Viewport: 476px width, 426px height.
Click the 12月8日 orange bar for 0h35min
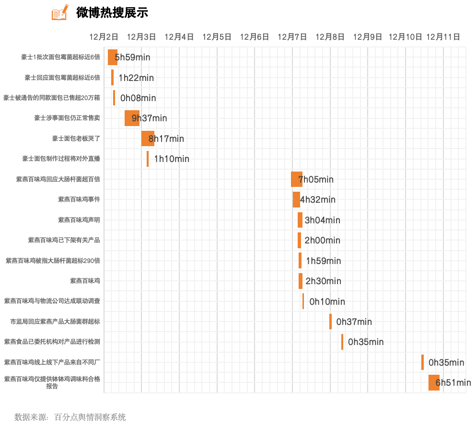(x=342, y=342)
